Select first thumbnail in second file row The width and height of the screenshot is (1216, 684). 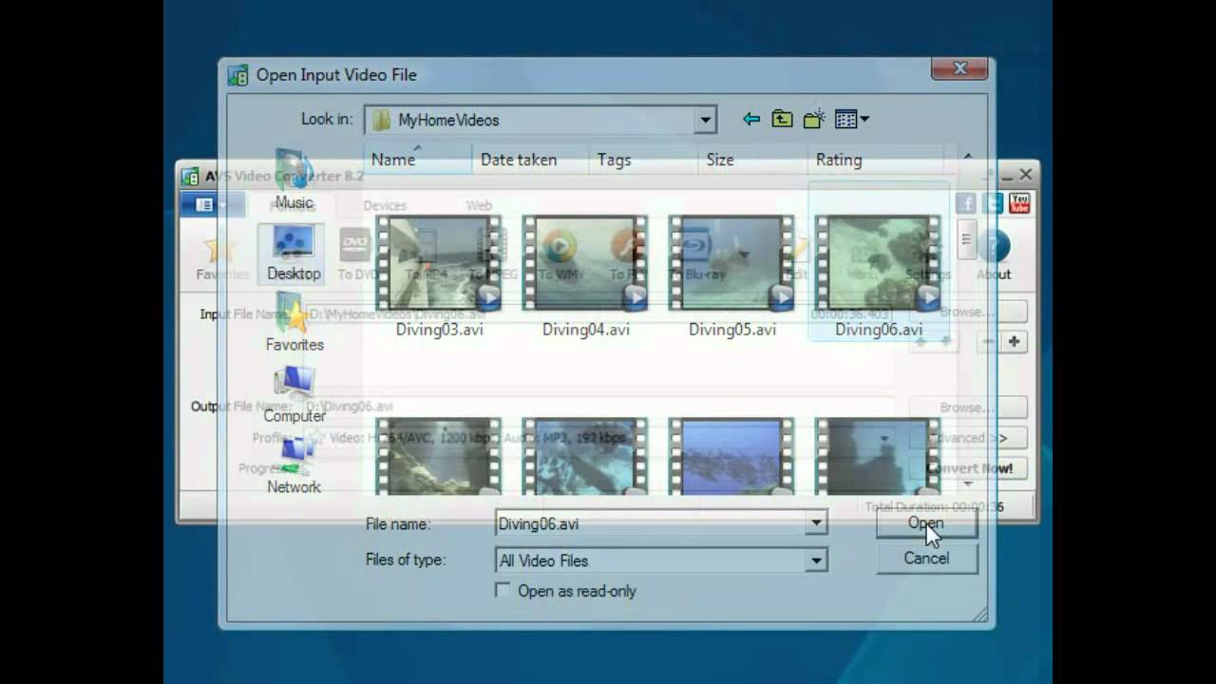(x=439, y=457)
